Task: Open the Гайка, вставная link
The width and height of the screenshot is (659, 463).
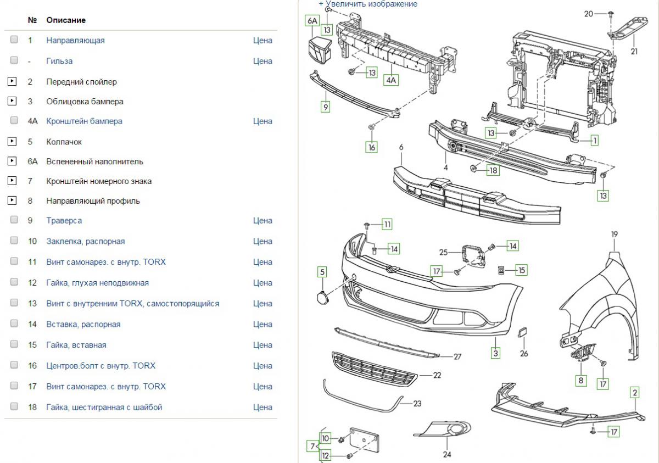Action: [x=76, y=345]
